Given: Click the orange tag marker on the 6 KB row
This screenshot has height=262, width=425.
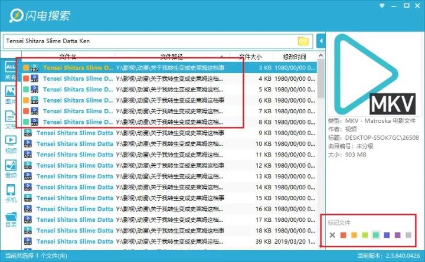Looking at the screenshot, I should coord(26,100).
